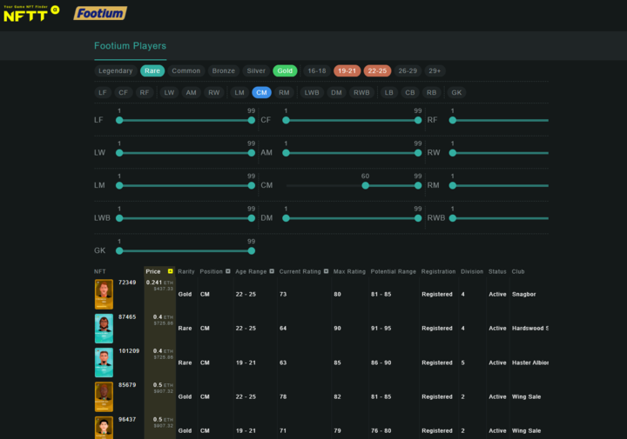Click the LF slider minimum handle
The width and height of the screenshot is (627, 439).
pos(119,120)
